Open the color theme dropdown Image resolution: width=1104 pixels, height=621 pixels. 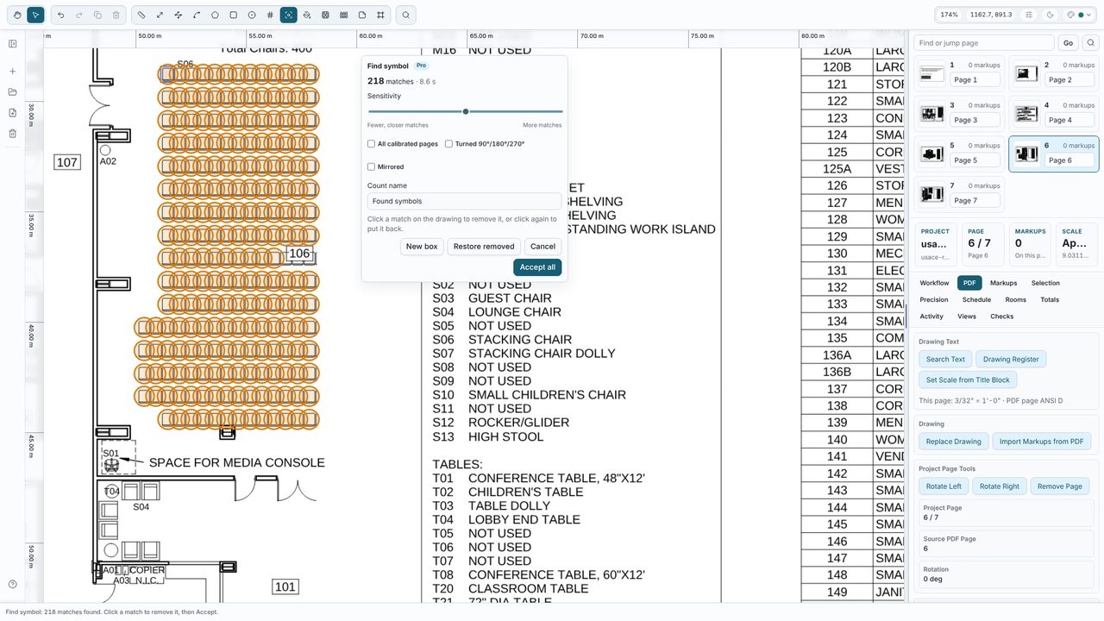(1079, 15)
